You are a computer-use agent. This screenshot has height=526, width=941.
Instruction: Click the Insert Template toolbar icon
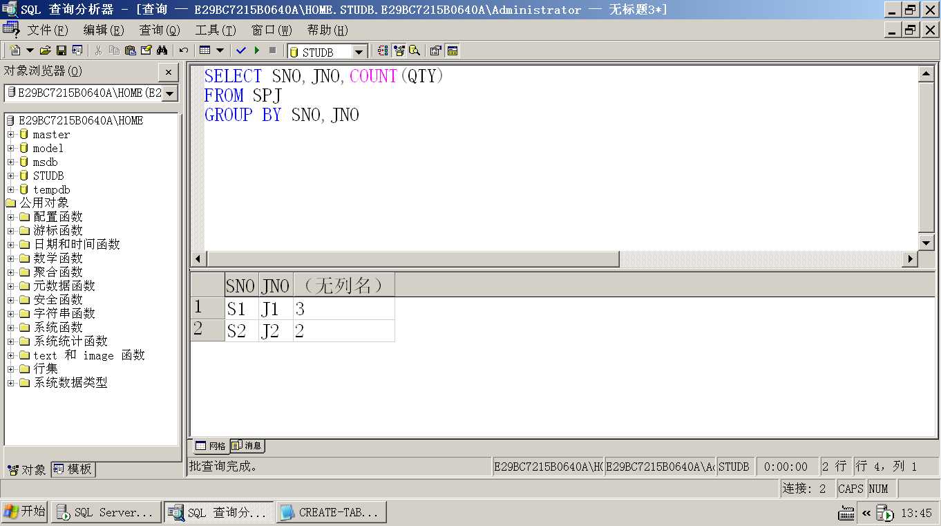[77, 50]
